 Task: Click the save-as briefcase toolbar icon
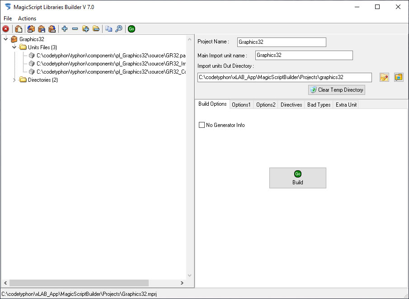52,29
